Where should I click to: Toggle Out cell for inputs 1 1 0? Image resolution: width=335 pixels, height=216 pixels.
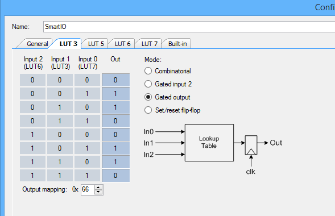tap(115, 162)
